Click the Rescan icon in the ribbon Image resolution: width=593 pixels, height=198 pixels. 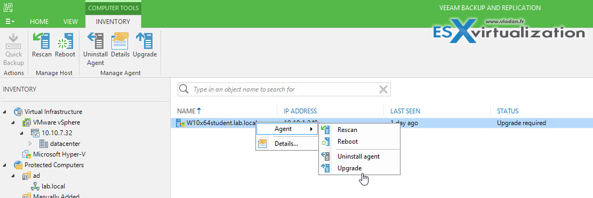click(41, 41)
